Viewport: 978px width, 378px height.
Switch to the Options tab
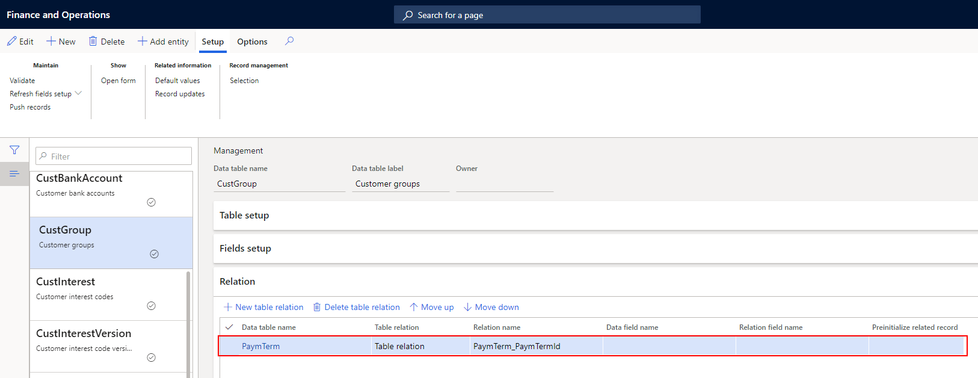[x=252, y=42]
